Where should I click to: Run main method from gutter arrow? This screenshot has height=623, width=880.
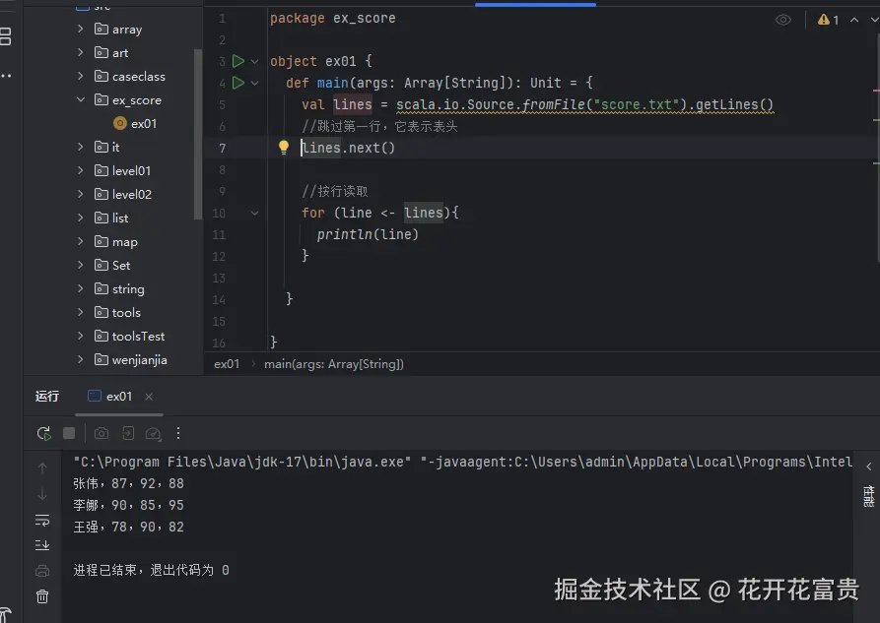point(238,83)
